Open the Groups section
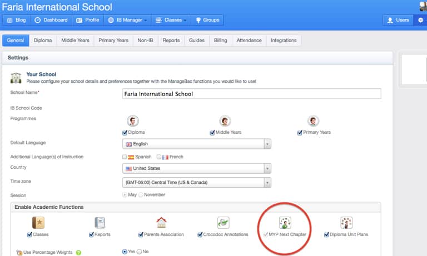427x256 pixels. [207, 20]
